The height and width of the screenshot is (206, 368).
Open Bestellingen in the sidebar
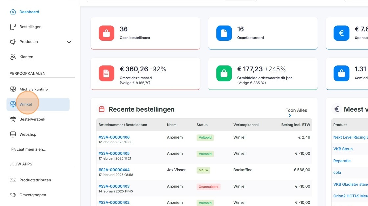[31, 27]
